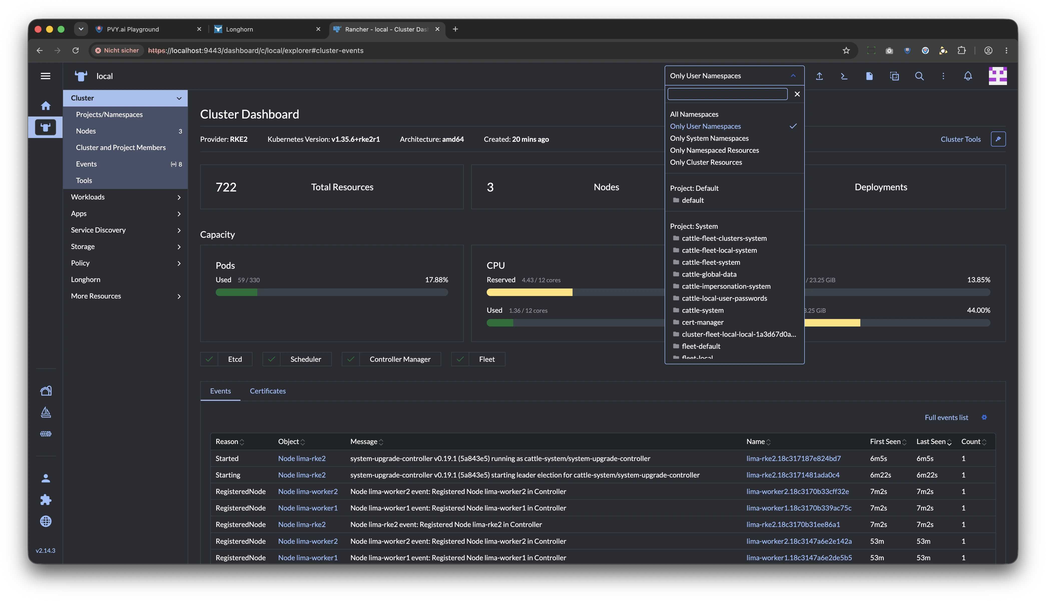1046x601 pixels.
Task: Click the CPU Reserved progress bar
Action: (x=576, y=292)
